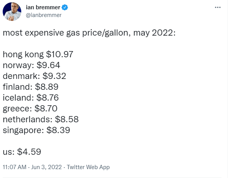Click the $4.59 US price value
The height and width of the screenshot is (178, 228).
point(29,152)
